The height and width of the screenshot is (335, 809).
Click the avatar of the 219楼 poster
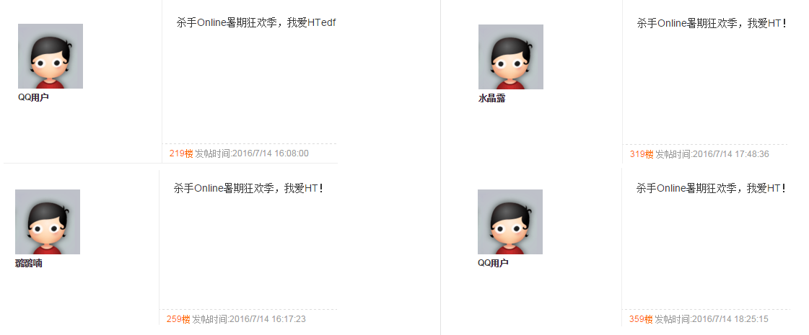pyautogui.click(x=51, y=56)
